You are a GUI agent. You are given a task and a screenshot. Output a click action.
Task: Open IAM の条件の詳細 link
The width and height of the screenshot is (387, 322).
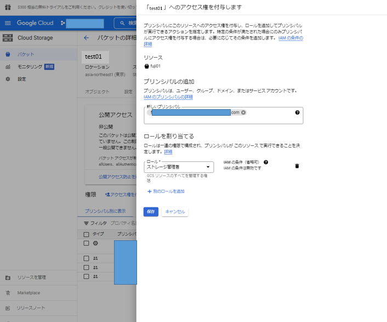click(x=291, y=38)
